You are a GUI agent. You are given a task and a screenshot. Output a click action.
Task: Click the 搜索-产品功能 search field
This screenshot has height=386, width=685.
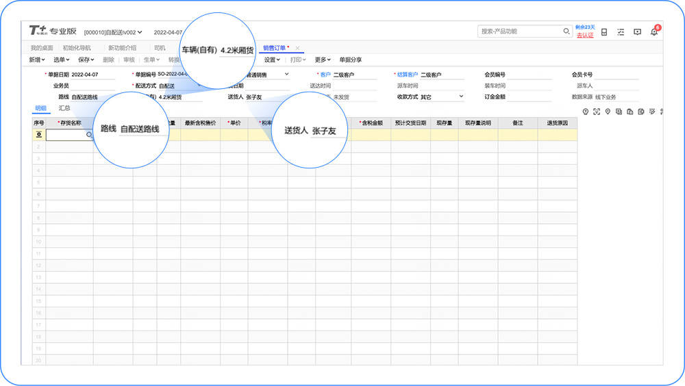click(520, 31)
